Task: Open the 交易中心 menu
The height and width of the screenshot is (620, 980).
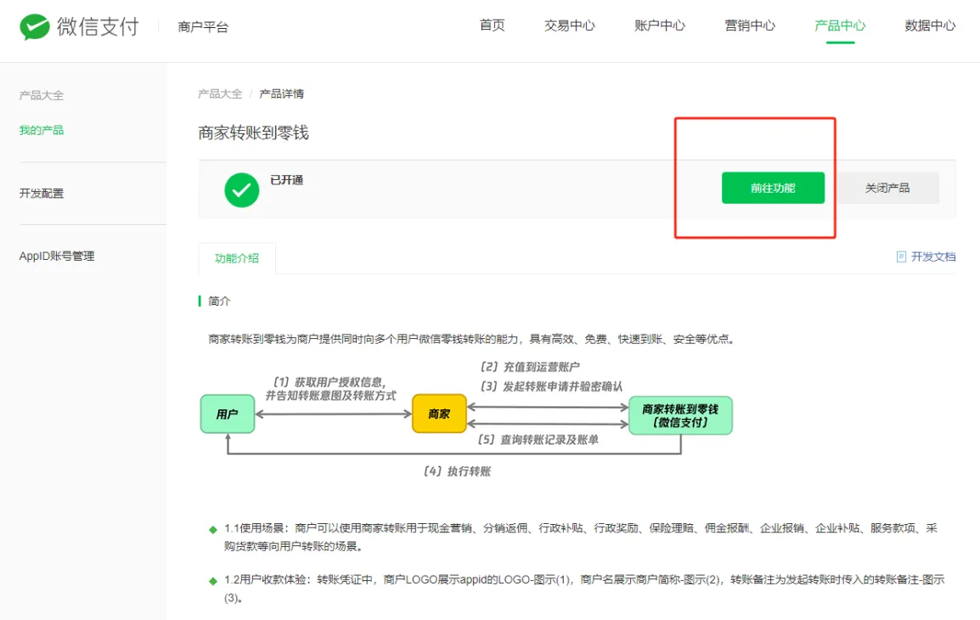Action: [x=569, y=25]
